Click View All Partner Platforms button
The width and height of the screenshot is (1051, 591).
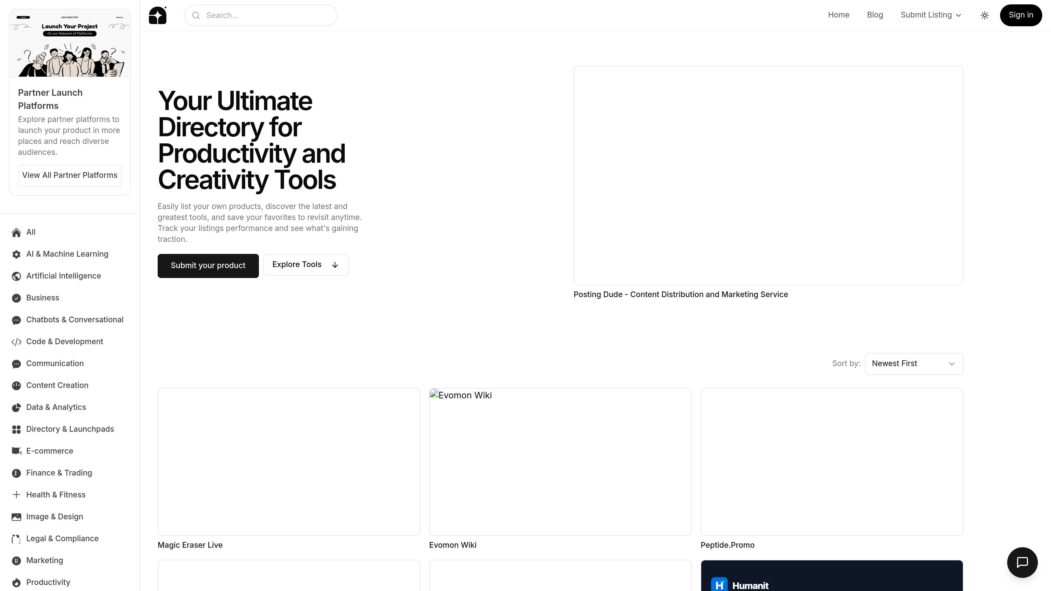tap(70, 175)
